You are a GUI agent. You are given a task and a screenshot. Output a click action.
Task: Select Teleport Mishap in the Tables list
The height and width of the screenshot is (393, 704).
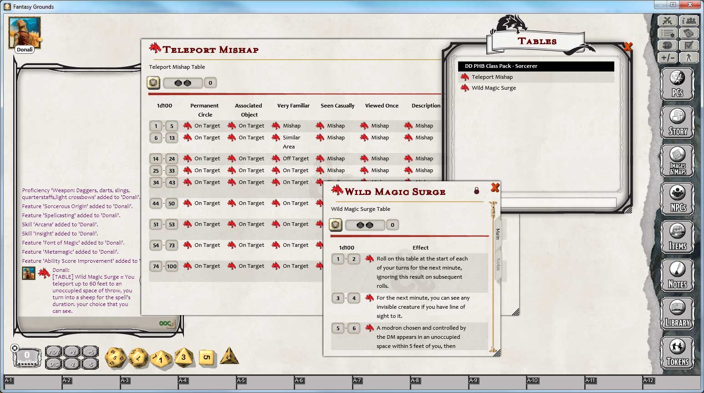(x=491, y=77)
